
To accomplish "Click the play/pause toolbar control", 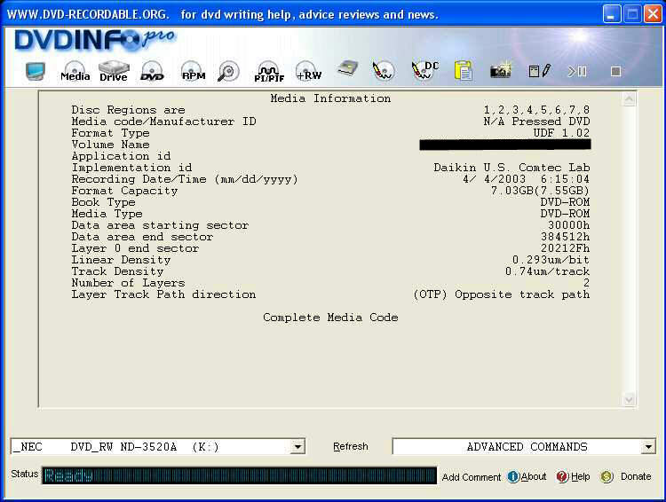I will pos(577,71).
